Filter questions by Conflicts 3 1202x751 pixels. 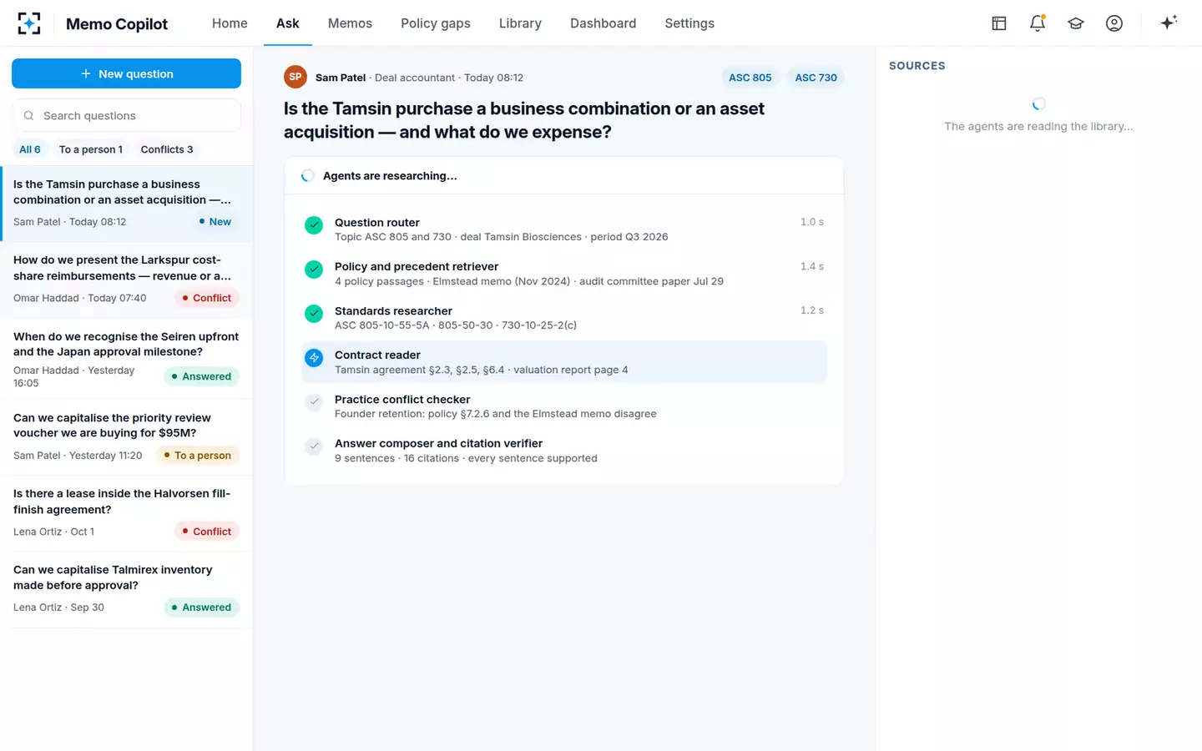pyautogui.click(x=167, y=149)
